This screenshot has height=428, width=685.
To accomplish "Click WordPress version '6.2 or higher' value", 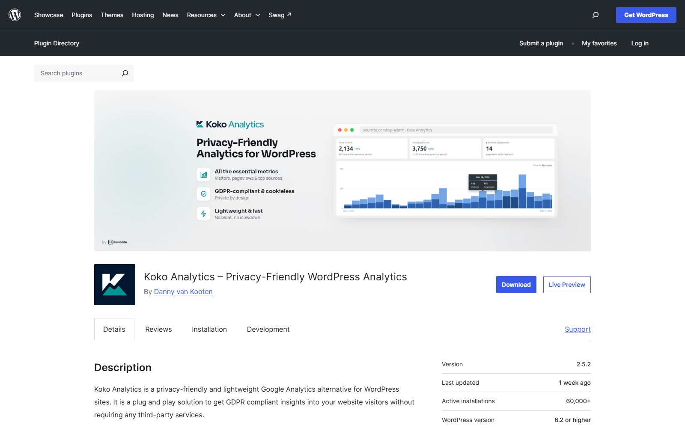I will (572, 420).
